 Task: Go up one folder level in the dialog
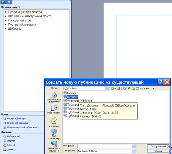(119, 88)
